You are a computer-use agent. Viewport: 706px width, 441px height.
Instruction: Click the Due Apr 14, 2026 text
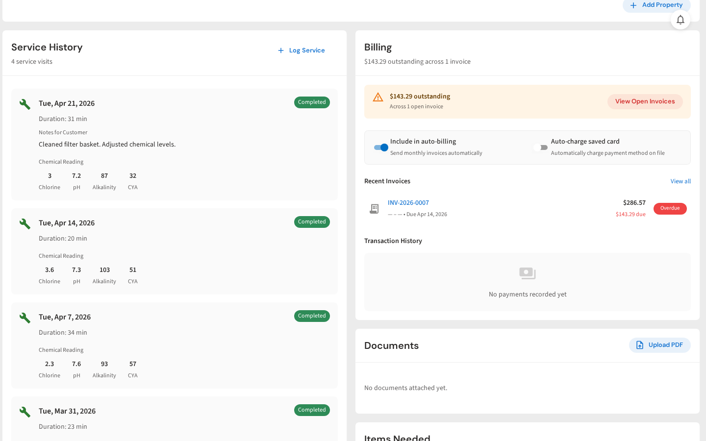click(x=427, y=215)
